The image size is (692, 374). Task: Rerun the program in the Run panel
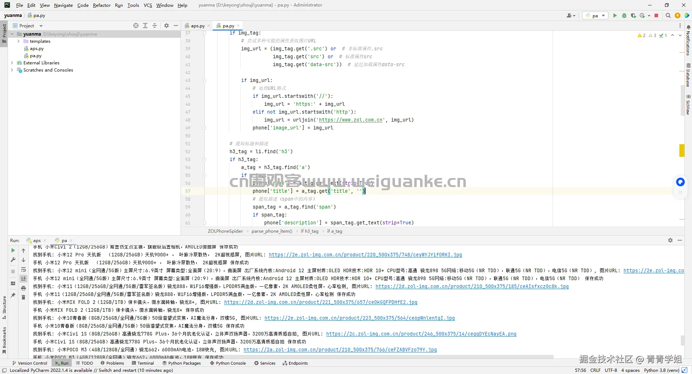[x=13, y=251]
